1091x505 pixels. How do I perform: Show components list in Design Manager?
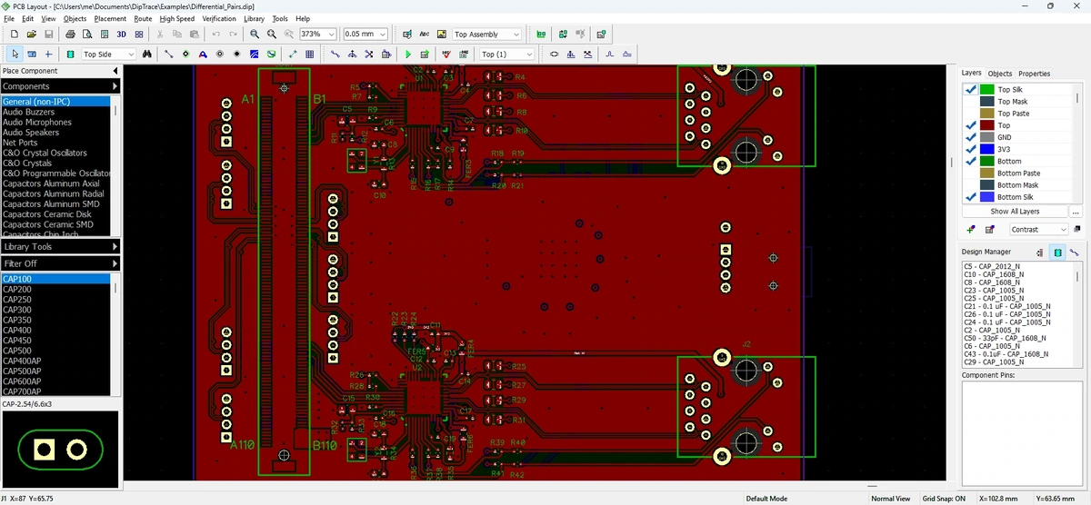[1057, 252]
